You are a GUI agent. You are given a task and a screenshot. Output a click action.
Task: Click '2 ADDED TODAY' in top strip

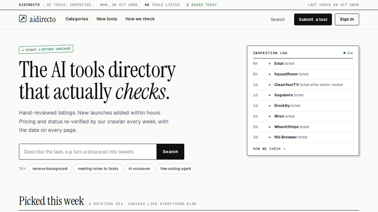click(x=202, y=5)
